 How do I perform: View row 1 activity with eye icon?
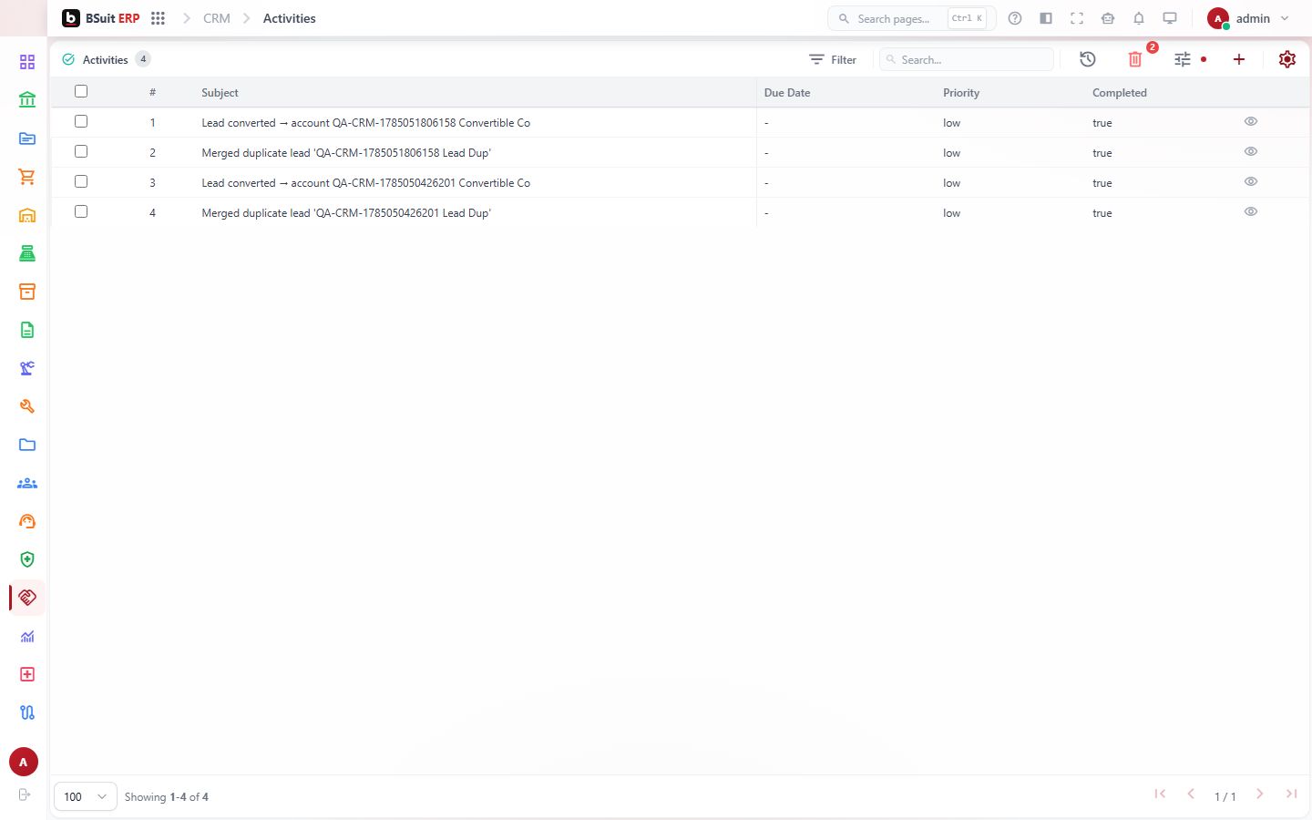[1251, 121]
